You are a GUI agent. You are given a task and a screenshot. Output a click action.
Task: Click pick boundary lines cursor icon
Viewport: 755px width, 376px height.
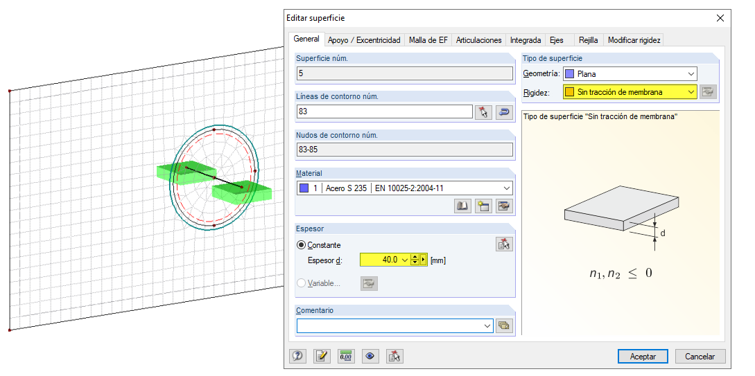click(x=483, y=112)
